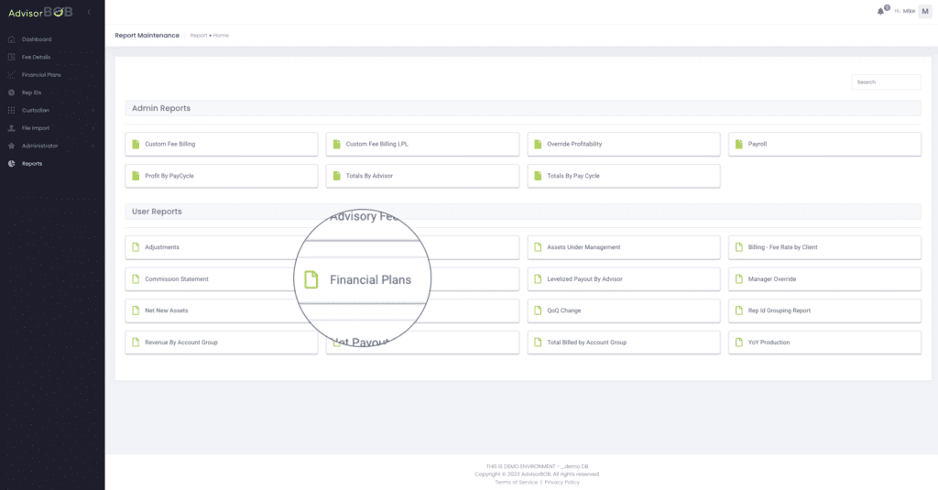
Task: Expand the File Import submenu arrow
Action: (x=93, y=128)
